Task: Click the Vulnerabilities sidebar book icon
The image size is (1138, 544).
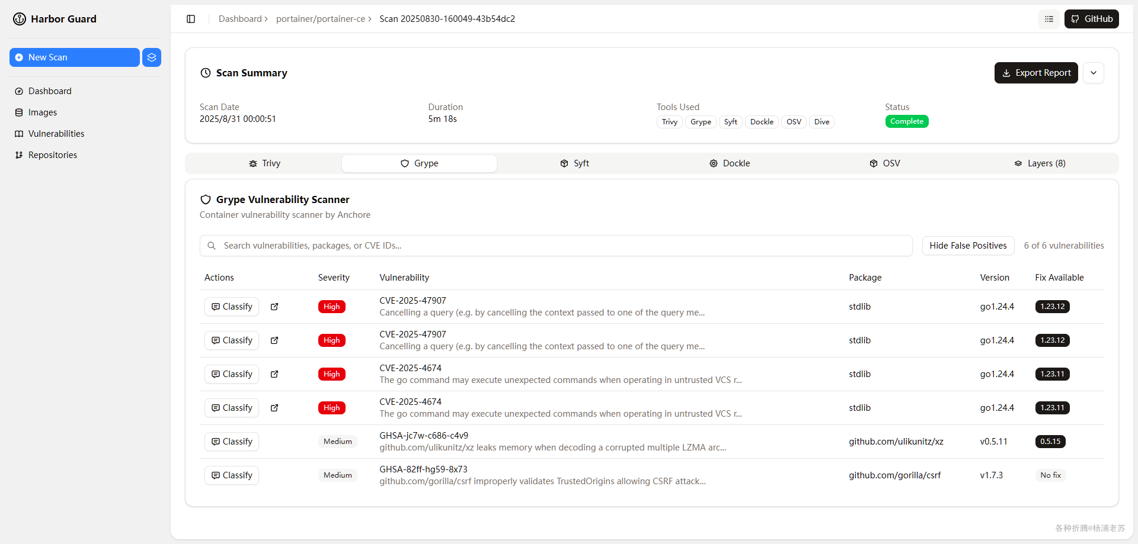Action: pos(19,134)
